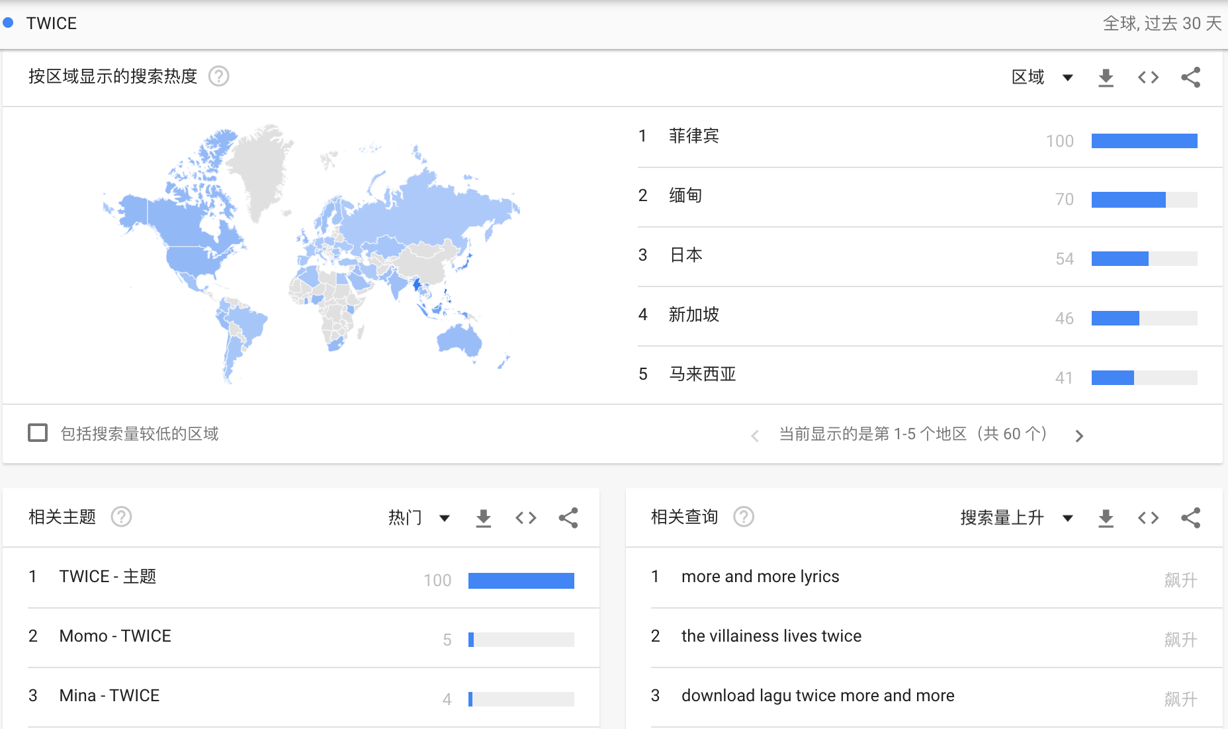Image resolution: width=1228 pixels, height=729 pixels.
Task: Enable 包括搜索量较低的区域 checkbox
Action: (38, 433)
